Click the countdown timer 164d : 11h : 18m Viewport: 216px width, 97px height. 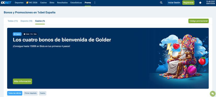30,34
